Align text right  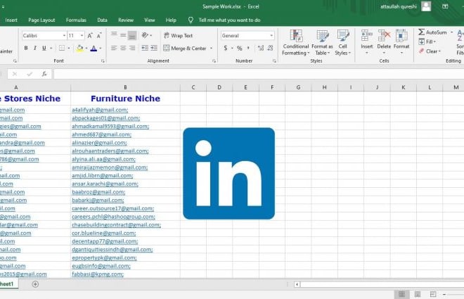click(x=132, y=48)
